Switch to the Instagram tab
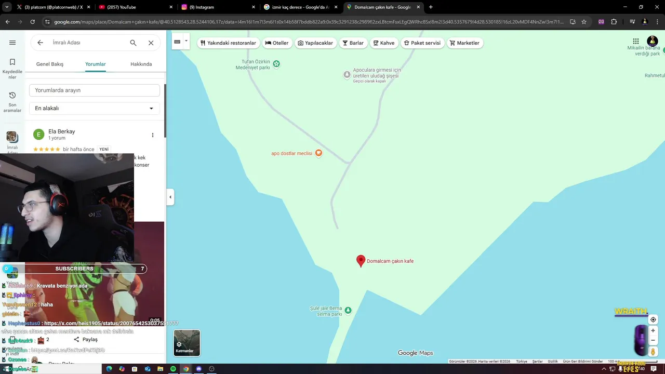Image resolution: width=665 pixels, height=374 pixels. (x=217, y=7)
